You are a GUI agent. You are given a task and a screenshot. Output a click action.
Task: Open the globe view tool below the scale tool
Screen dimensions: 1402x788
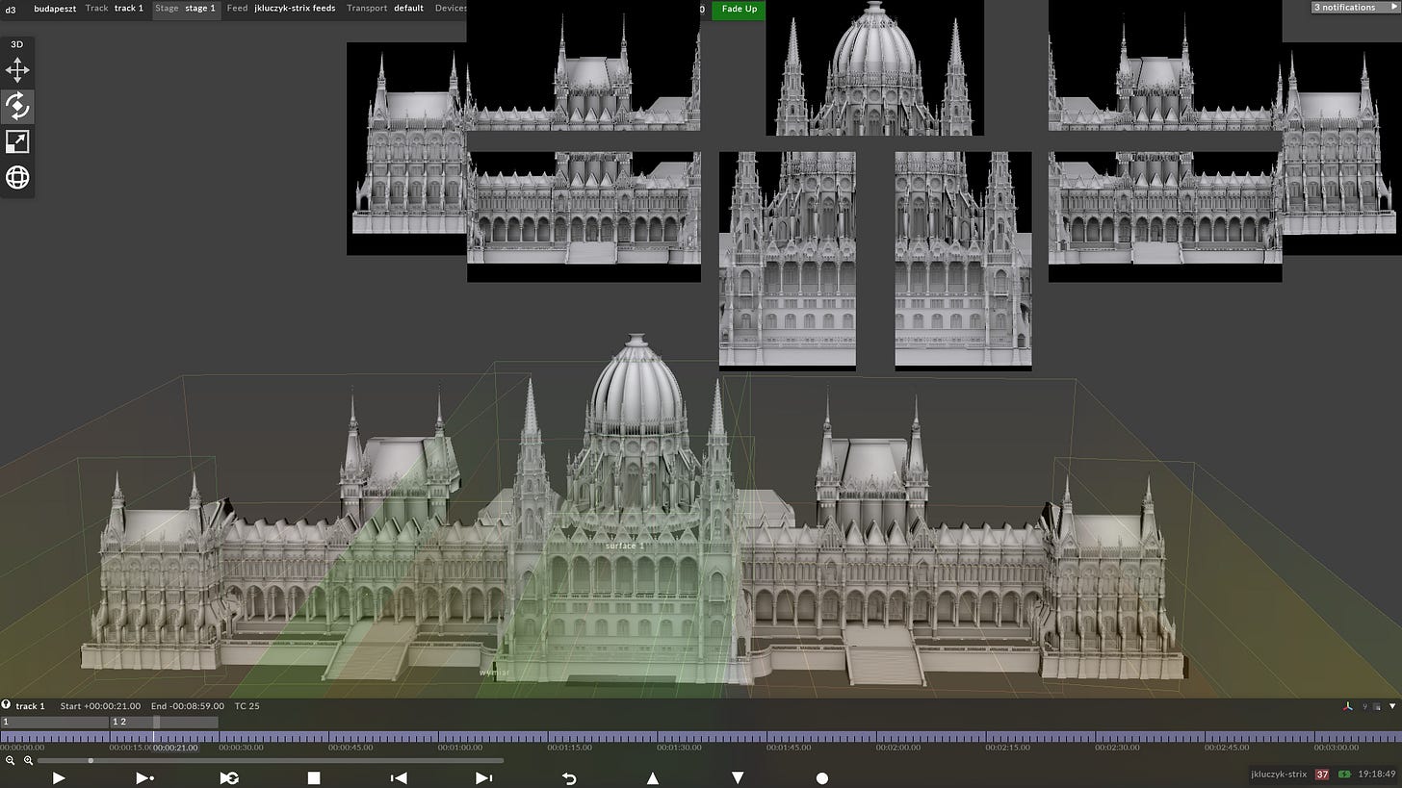17,177
